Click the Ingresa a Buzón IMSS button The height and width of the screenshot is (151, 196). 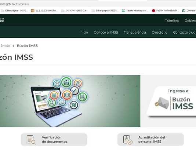[x=172, y=101]
